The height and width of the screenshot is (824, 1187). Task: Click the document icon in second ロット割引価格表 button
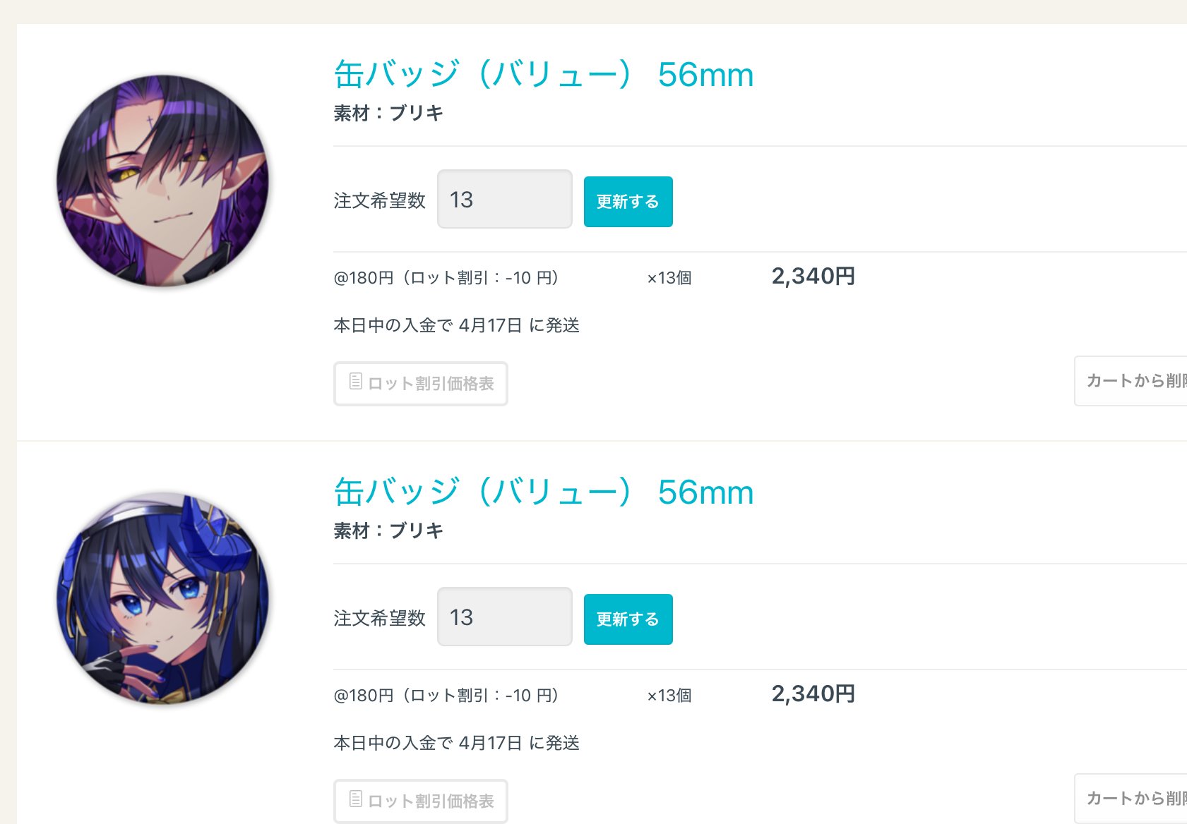[356, 799]
